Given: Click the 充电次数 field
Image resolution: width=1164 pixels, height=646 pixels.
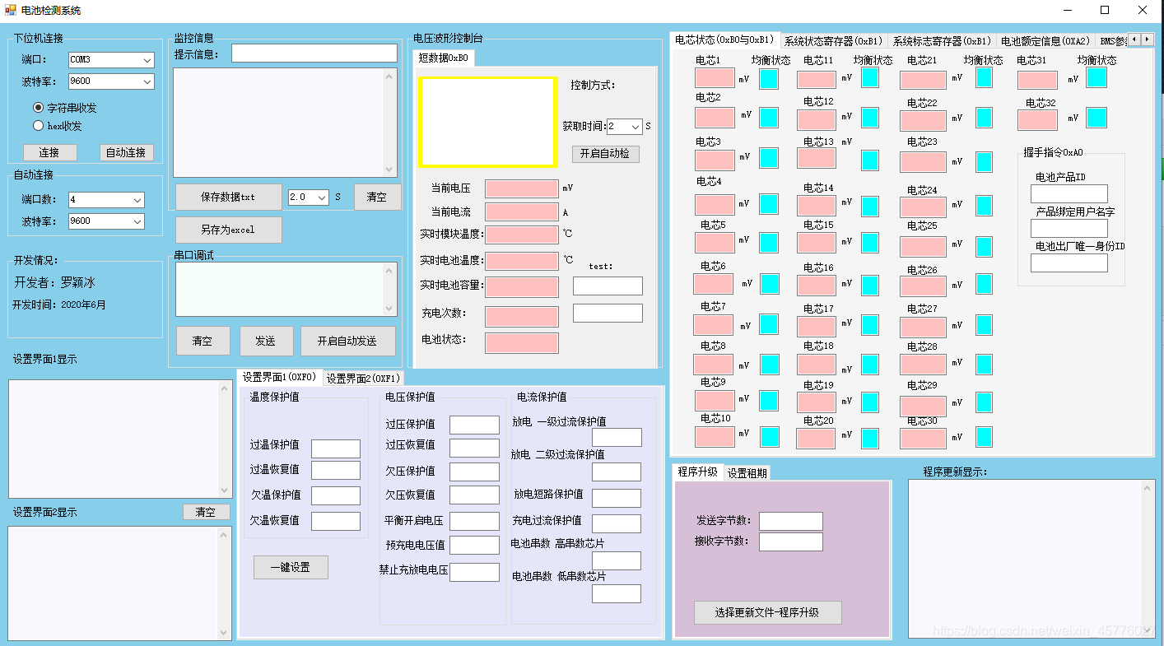Looking at the screenshot, I should click(x=522, y=317).
